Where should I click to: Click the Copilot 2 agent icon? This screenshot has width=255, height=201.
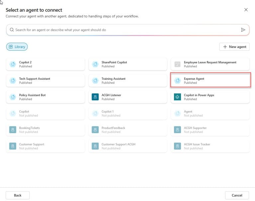pos(13,64)
